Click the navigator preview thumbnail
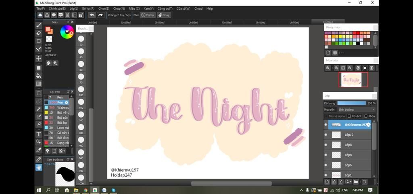This screenshot has height=194, width=413. [x=353, y=80]
